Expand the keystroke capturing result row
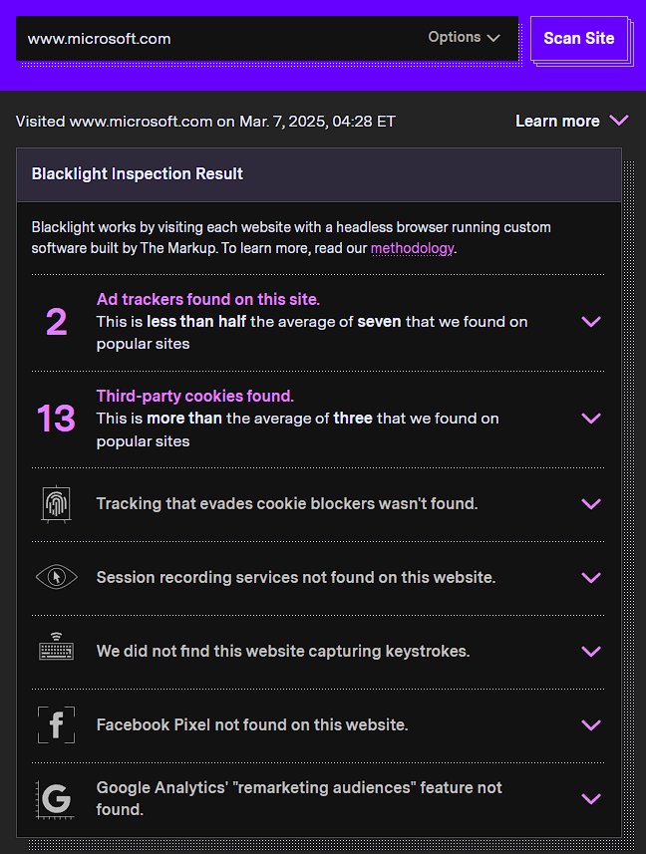 tap(591, 652)
